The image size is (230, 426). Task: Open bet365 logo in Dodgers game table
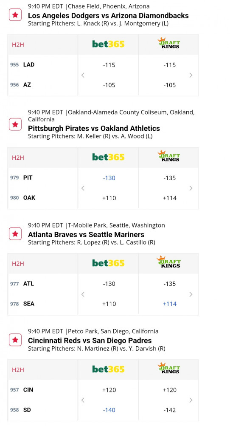click(x=108, y=44)
